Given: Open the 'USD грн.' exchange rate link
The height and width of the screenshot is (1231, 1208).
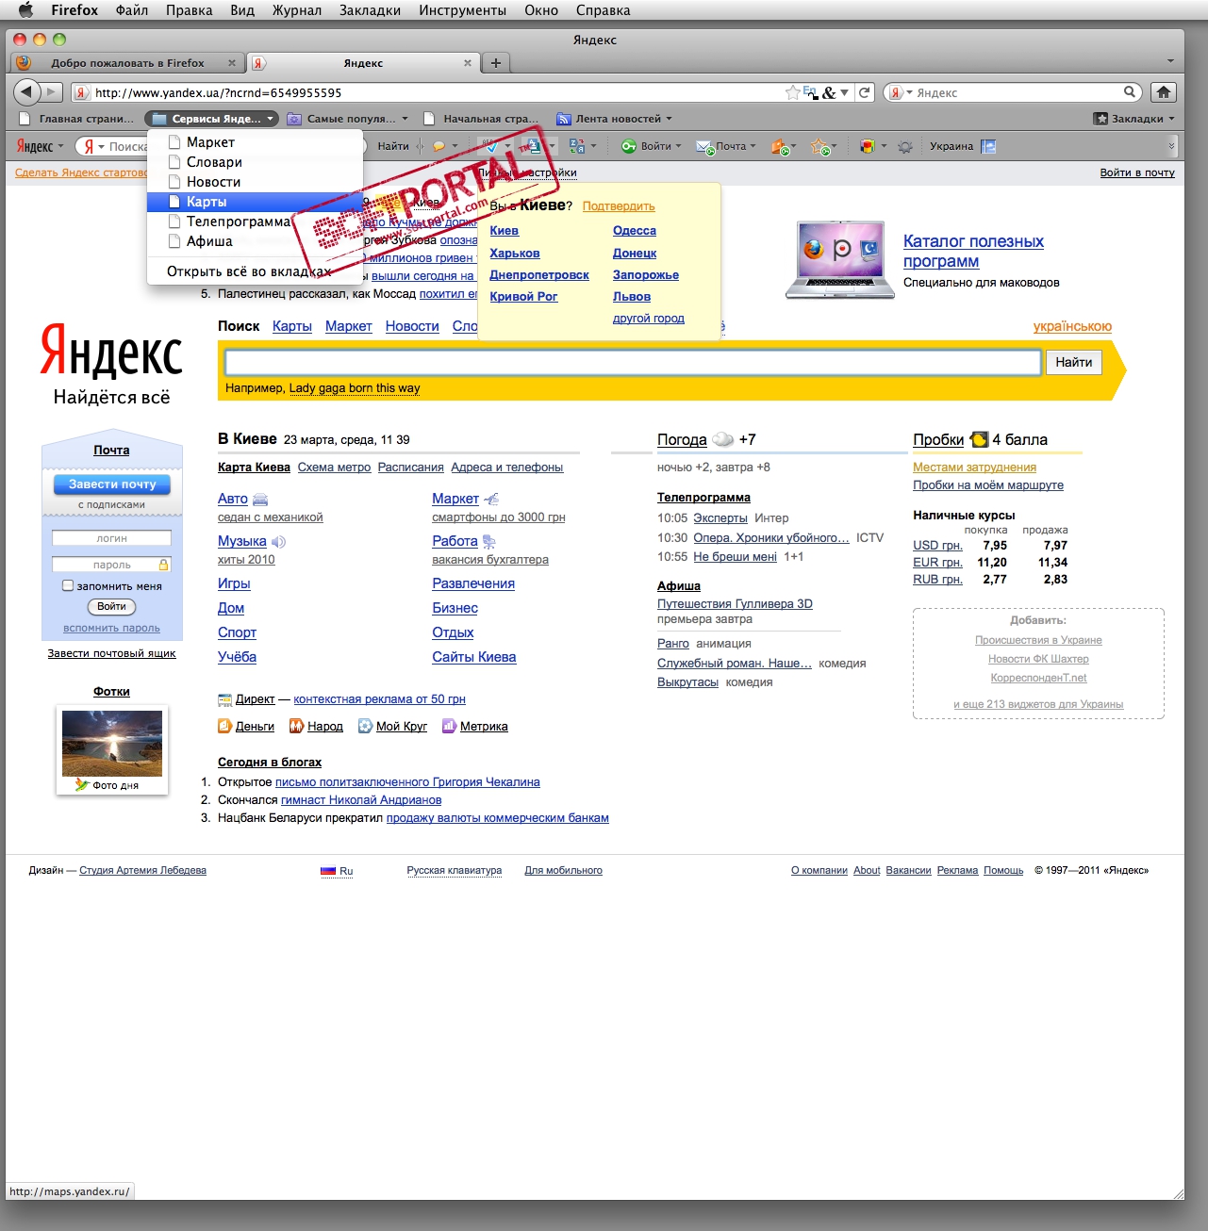Looking at the screenshot, I should [x=937, y=545].
